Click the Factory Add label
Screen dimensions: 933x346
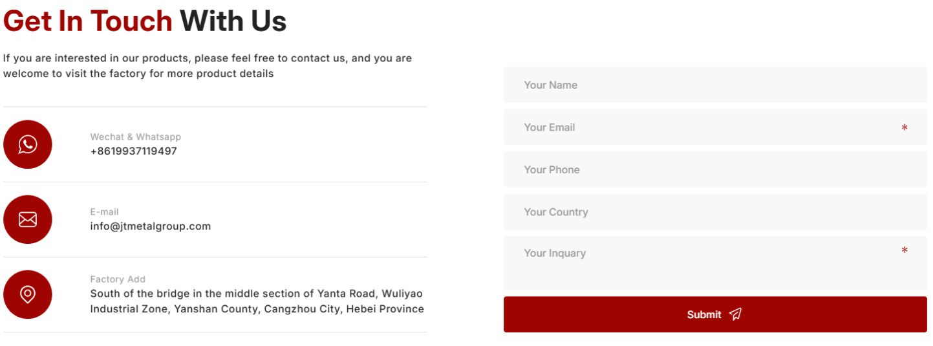pos(118,279)
